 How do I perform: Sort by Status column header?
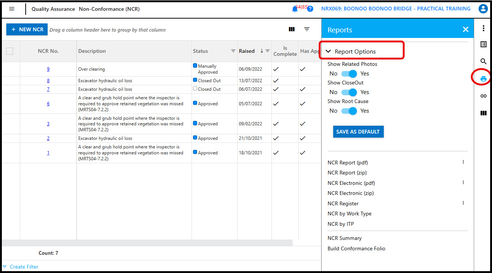click(x=200, y=51)
